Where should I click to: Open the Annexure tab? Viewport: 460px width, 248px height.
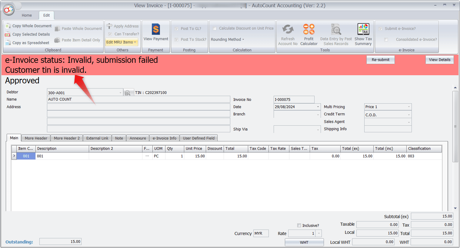coord(138,138)
